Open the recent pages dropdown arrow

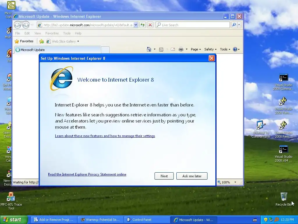point(32,25)
